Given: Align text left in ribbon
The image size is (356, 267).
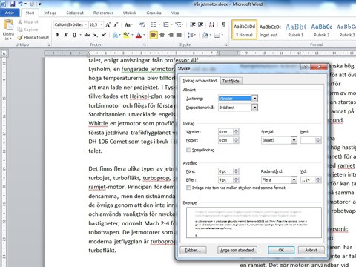Looking at the screenshot, I should tap(154, 35).
